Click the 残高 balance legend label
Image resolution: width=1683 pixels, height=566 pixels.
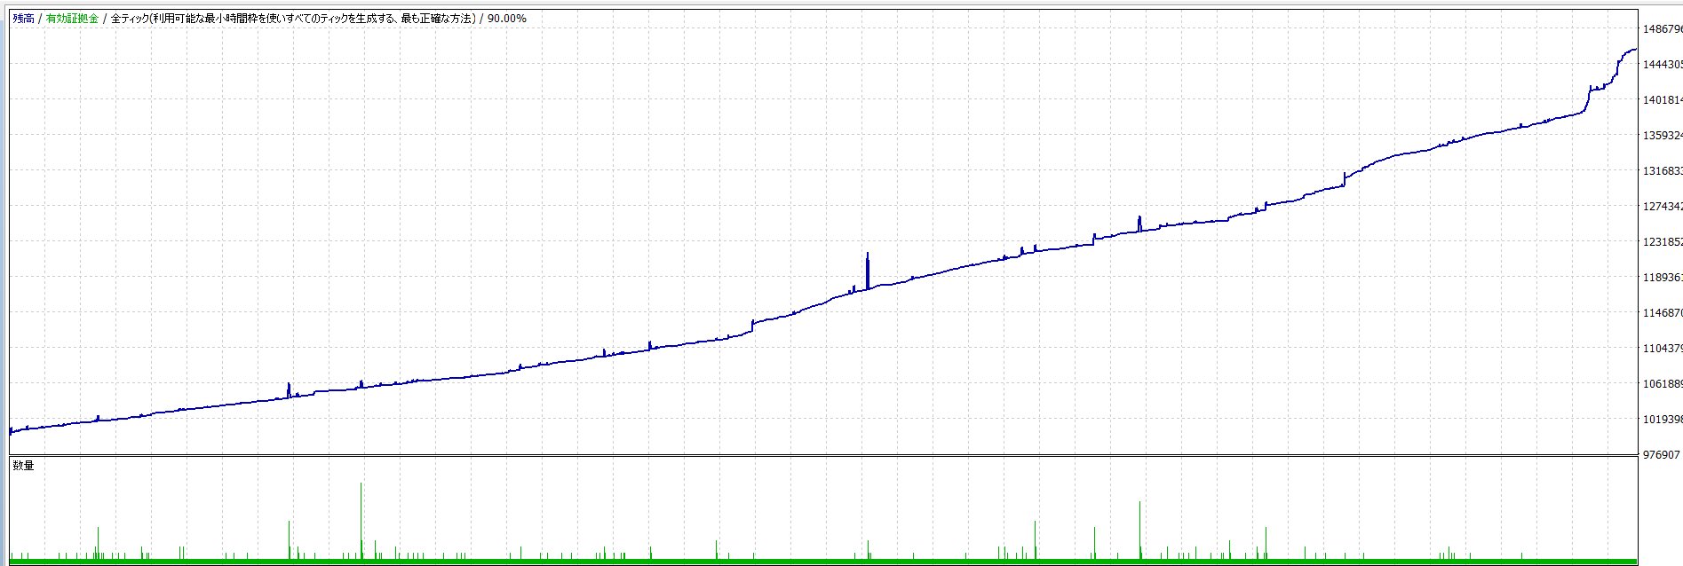(x=23, y=18)
